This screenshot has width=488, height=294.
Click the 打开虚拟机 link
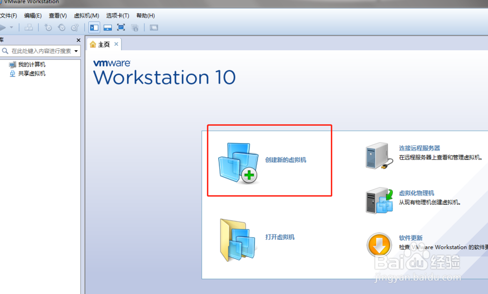pyautogui.click(x=280, y=237)
